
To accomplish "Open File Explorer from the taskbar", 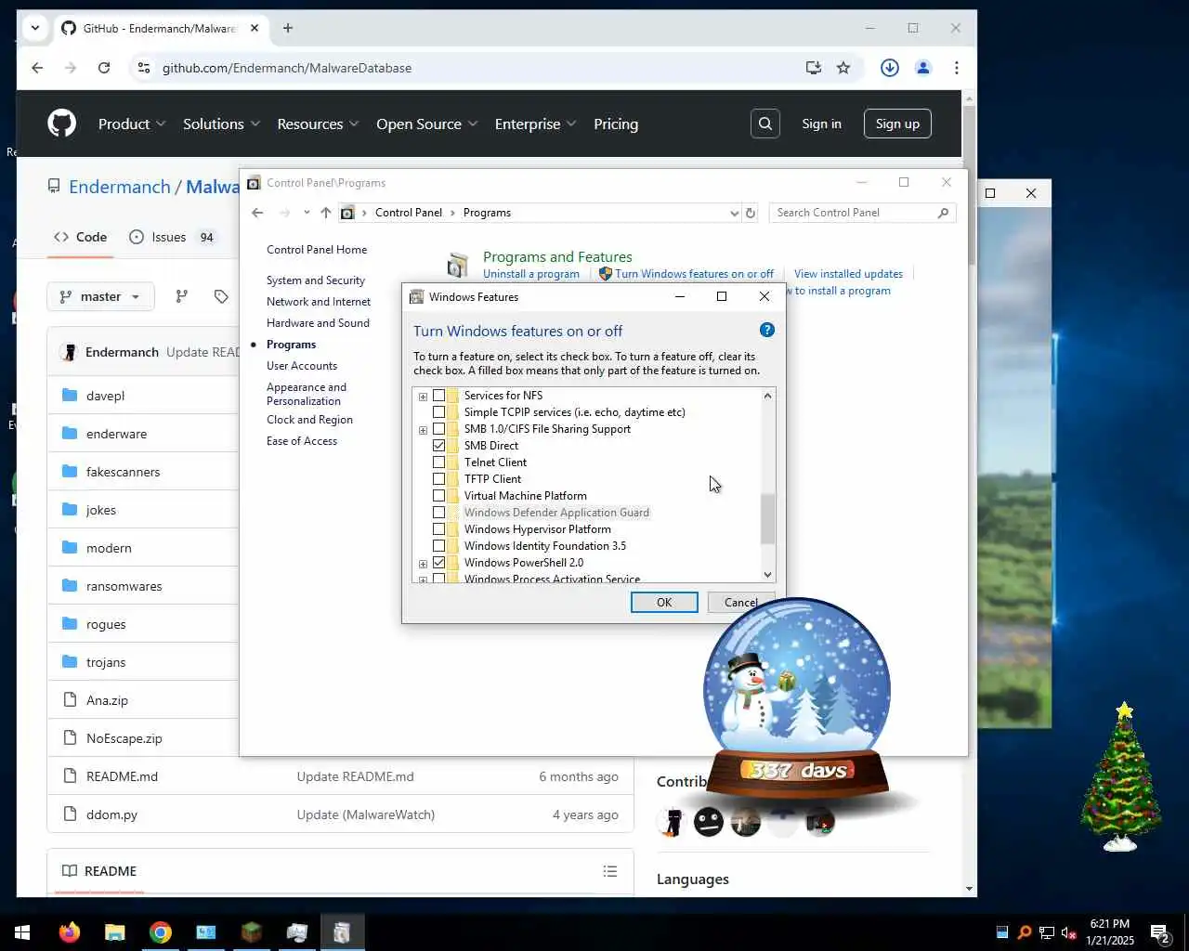I will pyautogui.click(x=115, y=931).
